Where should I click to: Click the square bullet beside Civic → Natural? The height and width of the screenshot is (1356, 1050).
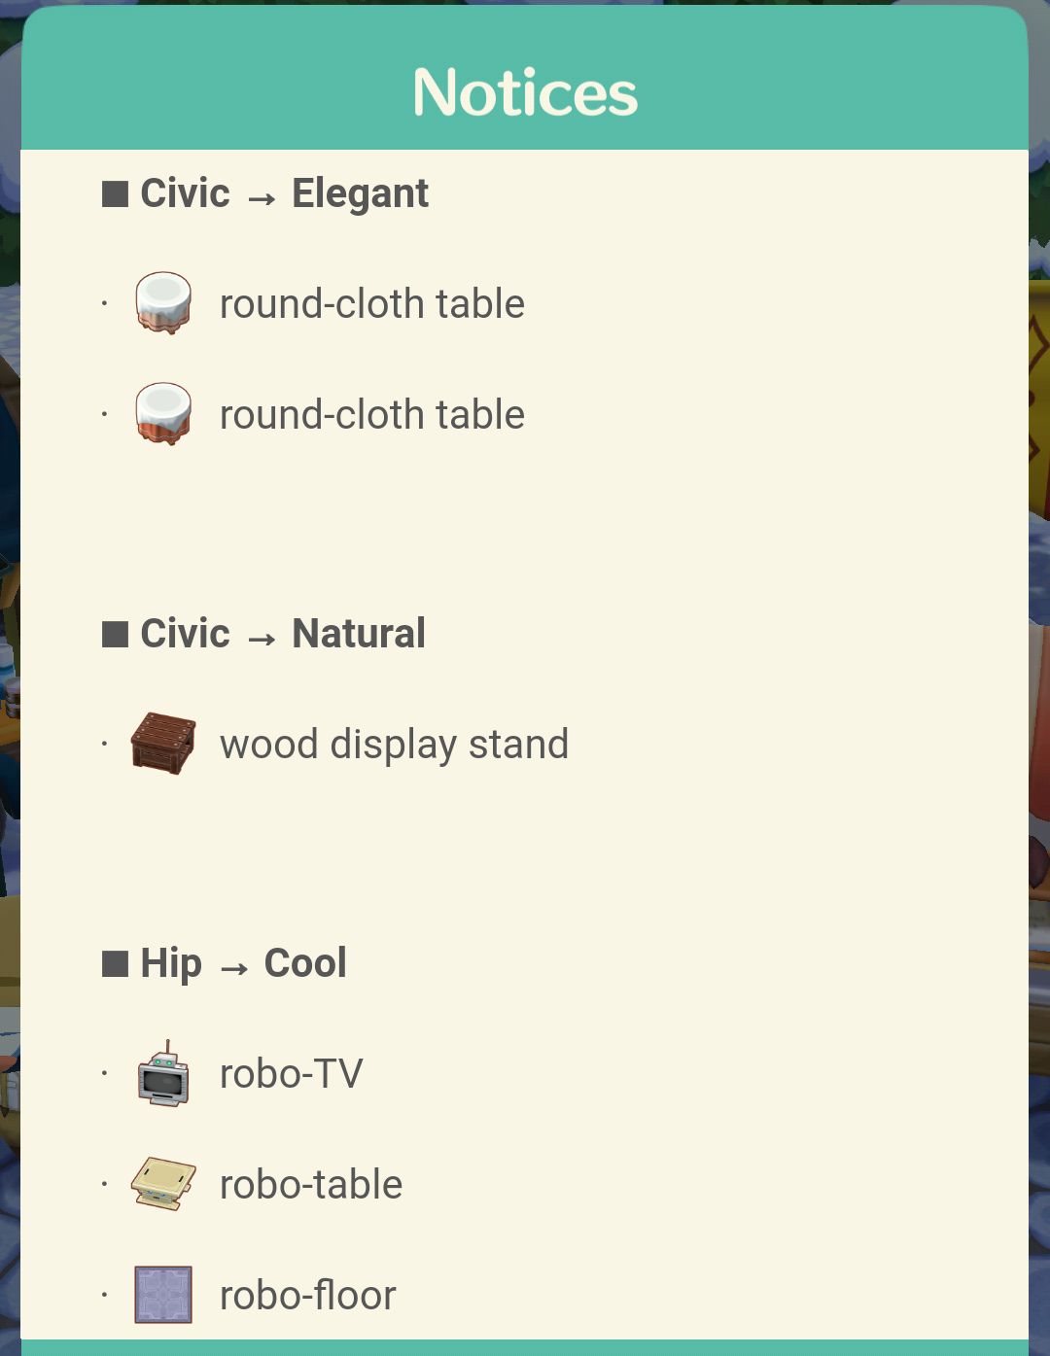[116, 634]
